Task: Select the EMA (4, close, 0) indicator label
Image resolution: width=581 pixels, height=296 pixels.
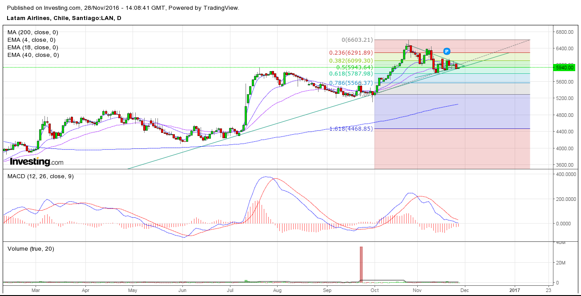Action: pos(32,40)
